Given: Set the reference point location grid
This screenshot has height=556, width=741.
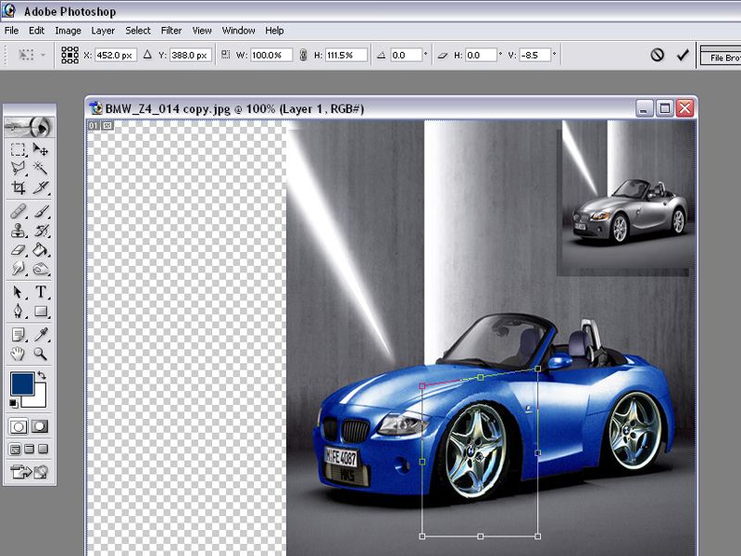Looking at the screenshot, I should 70,55.
